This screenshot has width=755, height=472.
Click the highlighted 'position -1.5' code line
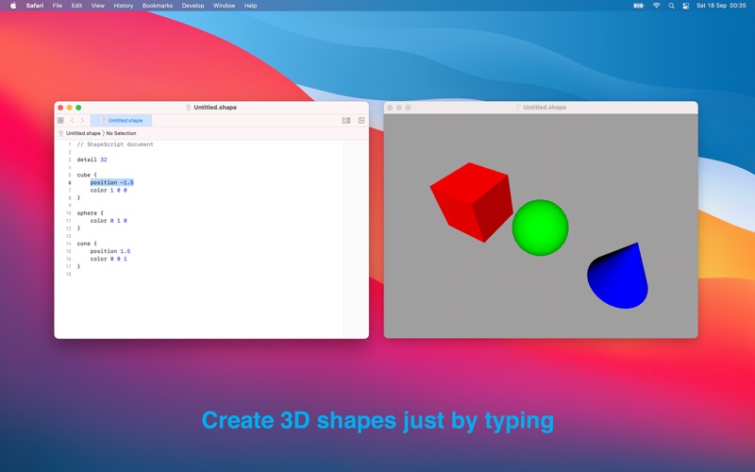pyautogui.click(x=111, y=182)
